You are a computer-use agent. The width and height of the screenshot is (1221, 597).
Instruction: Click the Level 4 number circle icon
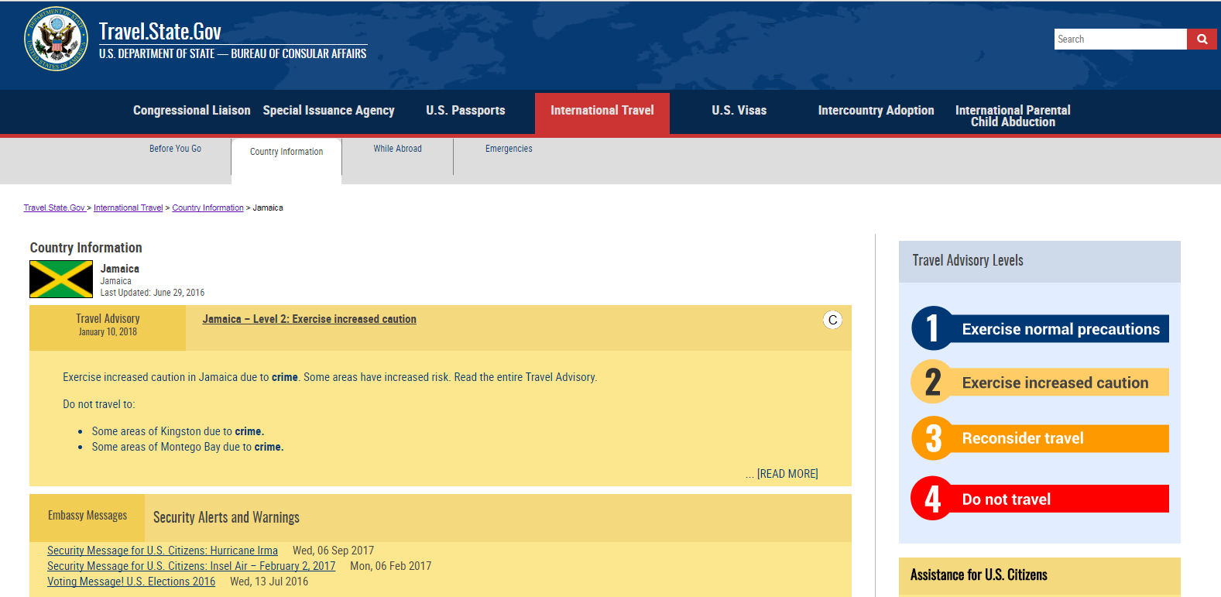[x=932, y=499]
